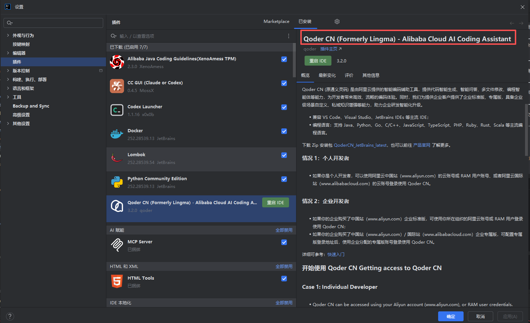This screenshot has height=323, width=530.
Task: Expand the 构建、执行、部署 settings node
Action: (x=8, y=79)
